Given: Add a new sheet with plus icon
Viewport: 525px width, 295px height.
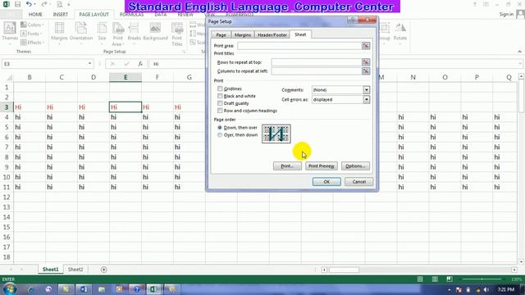Looking at the screenshot, I should [x=104, y=270].
